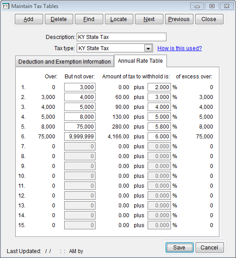Screen dimensions: 236x258
Task: Click the 'of excess over:' header
Action: click(x=194, y=77)
